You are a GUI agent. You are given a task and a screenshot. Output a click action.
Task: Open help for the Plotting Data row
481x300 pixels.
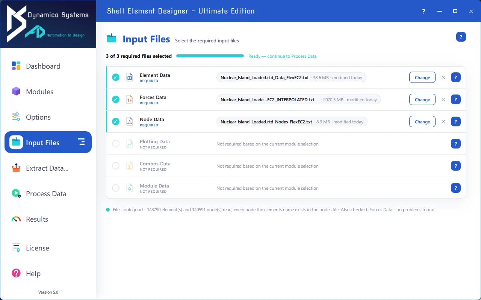(455, 144)
